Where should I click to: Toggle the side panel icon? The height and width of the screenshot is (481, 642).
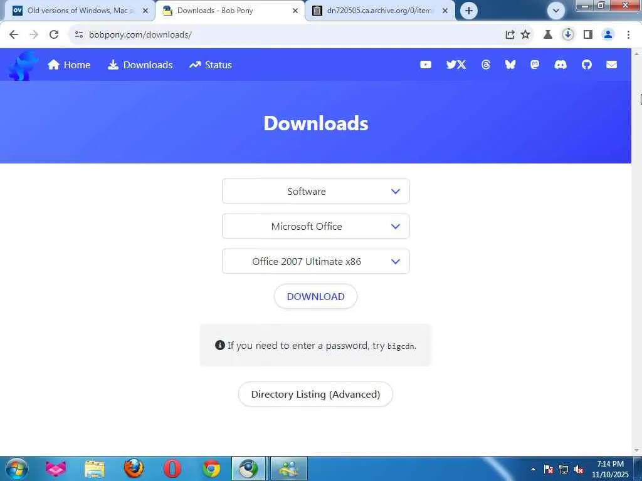click(x=588, y=35)
